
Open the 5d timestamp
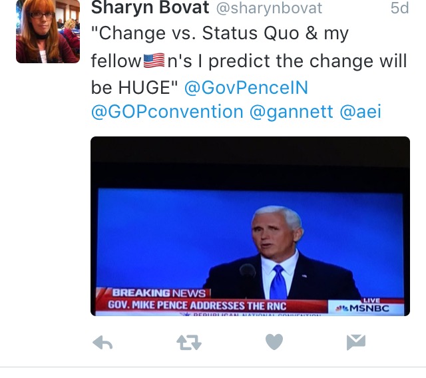click(399, 8)
